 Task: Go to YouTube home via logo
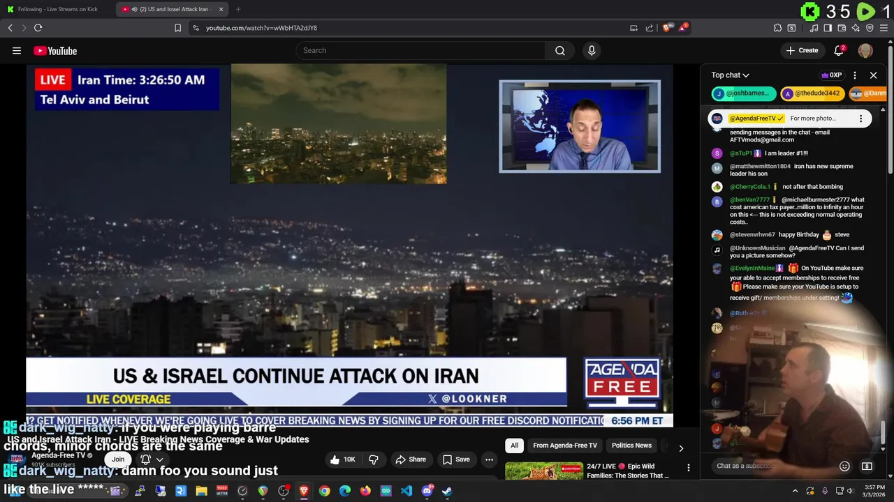(55, 50)
